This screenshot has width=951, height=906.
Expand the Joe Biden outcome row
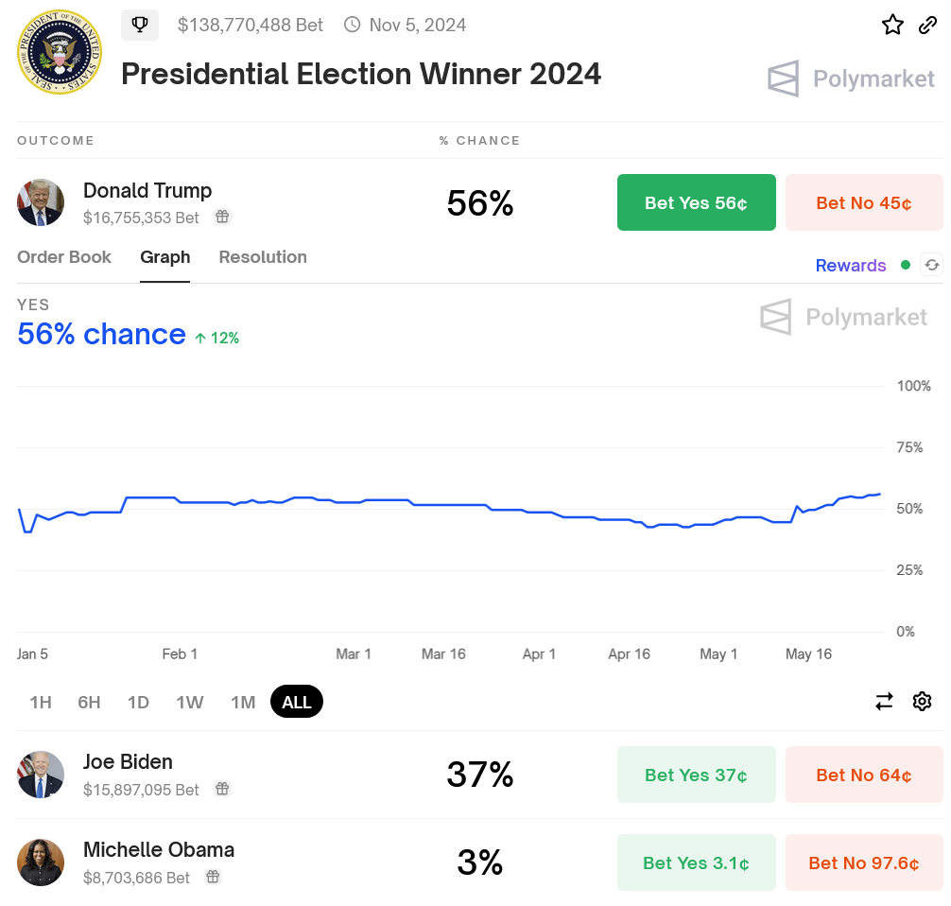pos(284,775)
